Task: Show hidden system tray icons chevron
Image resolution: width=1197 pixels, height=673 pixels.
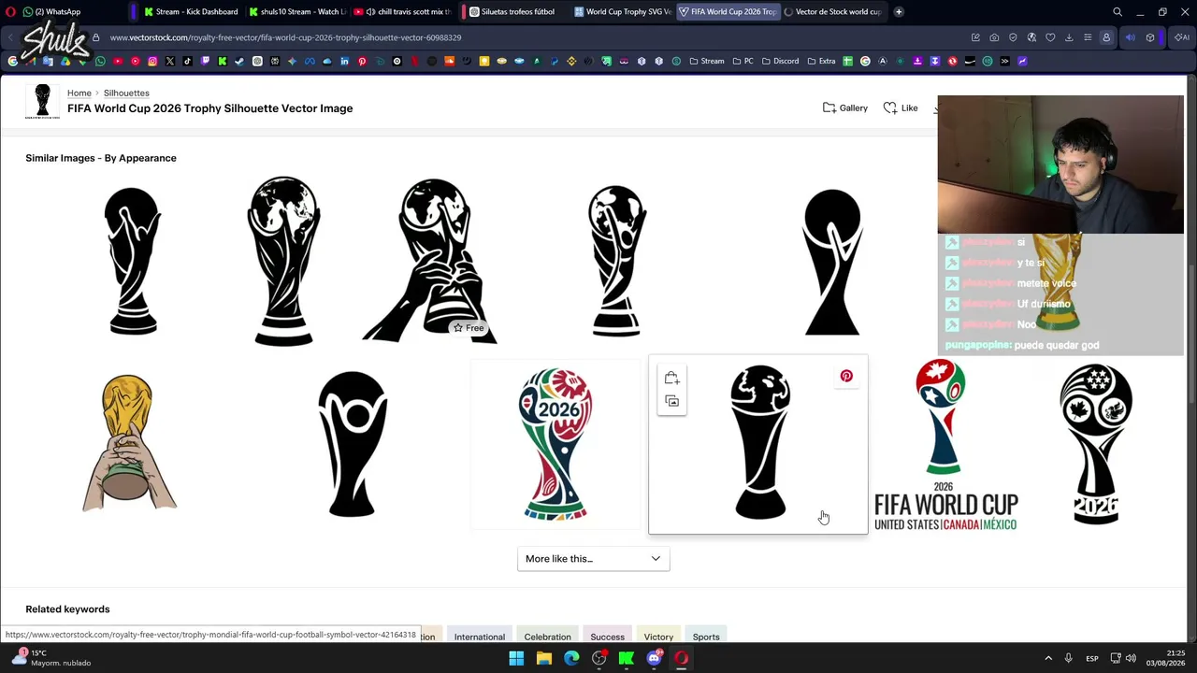Action: tap(1048, 658)
